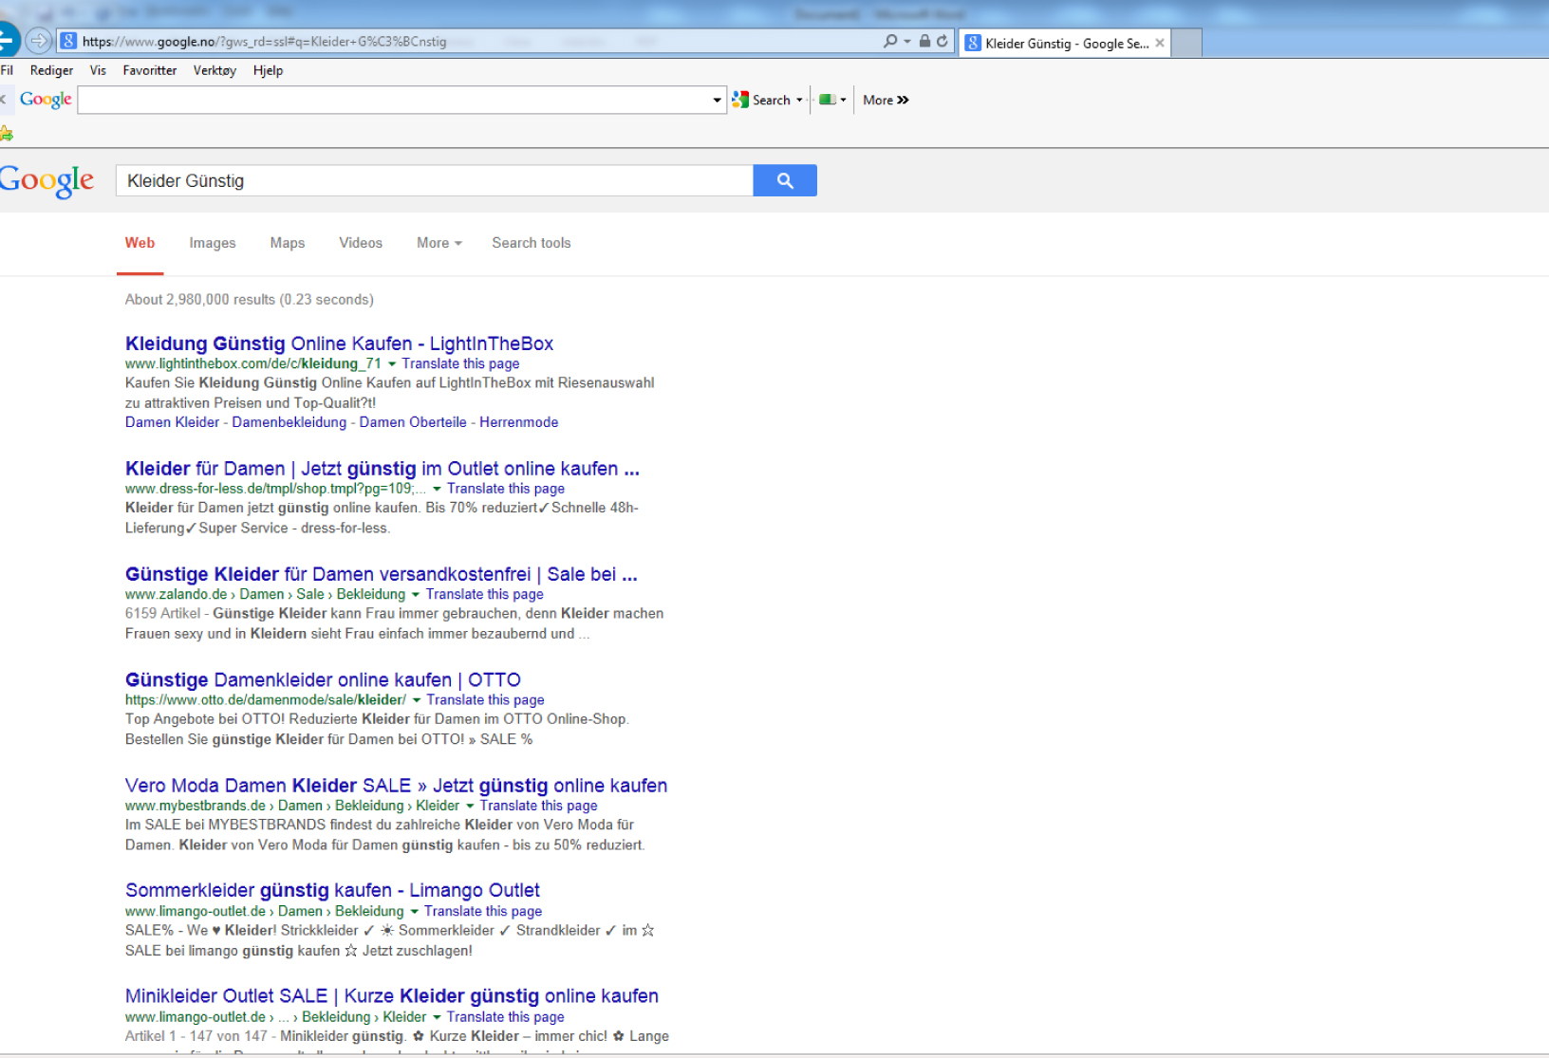The height and width of the screenshot is (1058, 1549).
Task: Click the blue Google search magnifier button
Action: pyautogui.click(x=785, y=180)
